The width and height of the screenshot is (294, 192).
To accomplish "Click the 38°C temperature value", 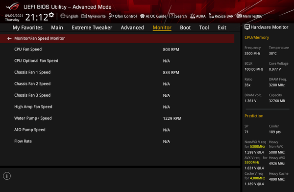I will [272, 54].
